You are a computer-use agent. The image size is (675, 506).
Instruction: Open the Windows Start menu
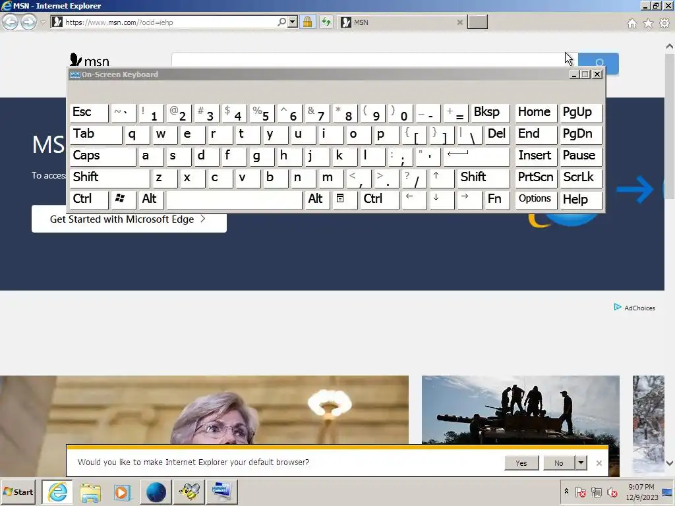point(18,492)
